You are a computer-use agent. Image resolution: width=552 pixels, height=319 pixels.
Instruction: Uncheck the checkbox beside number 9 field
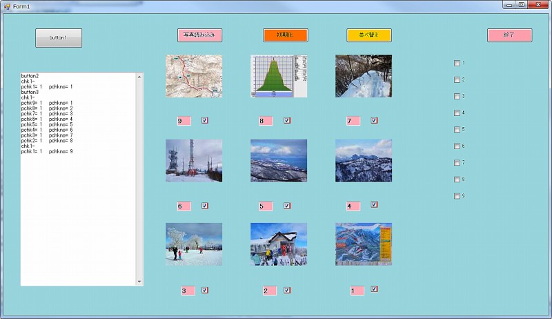coord(205,120)
